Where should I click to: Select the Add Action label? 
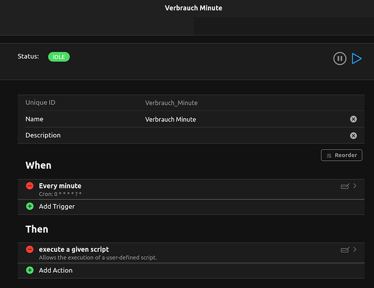55,270
